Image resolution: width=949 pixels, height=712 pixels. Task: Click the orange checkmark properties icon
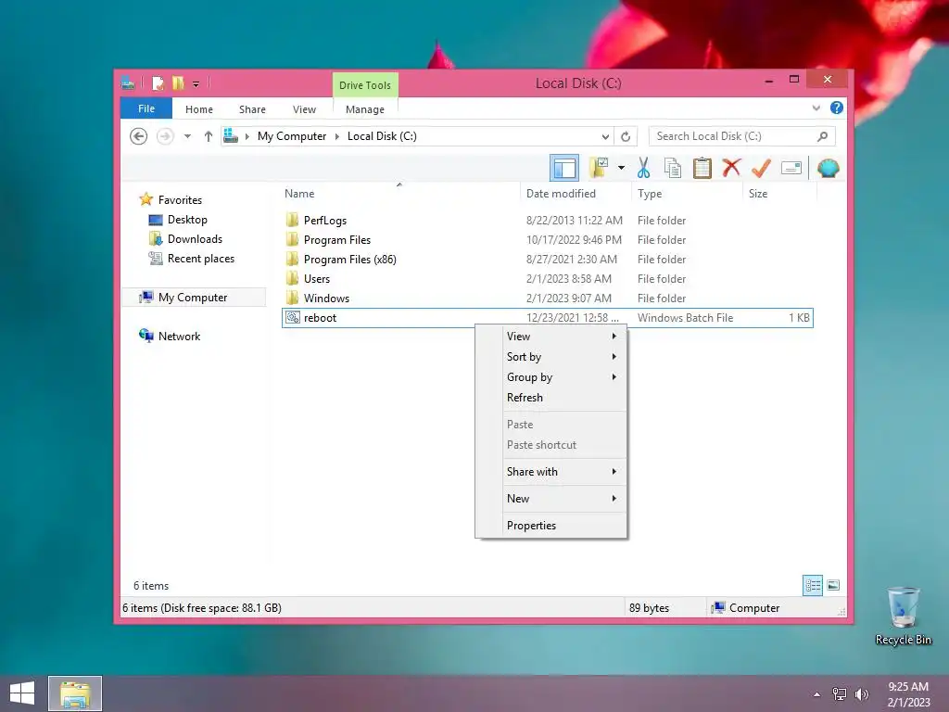[761, 168]
